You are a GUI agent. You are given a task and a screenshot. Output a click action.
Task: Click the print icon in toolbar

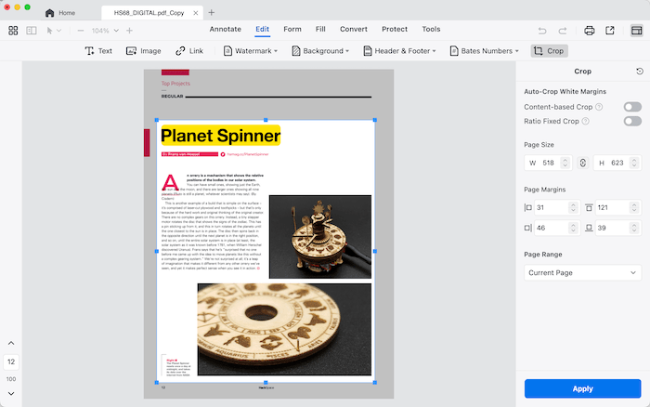[590, 31]
